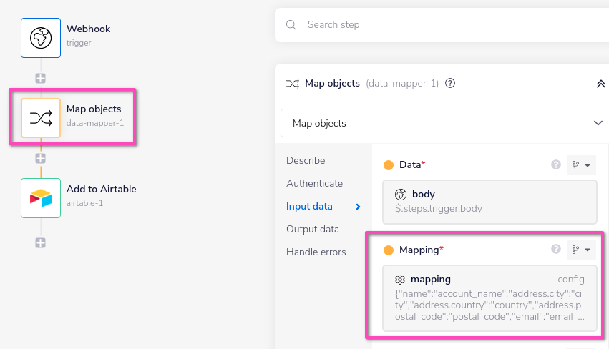609x349 pixels.
Task: Click the help icon next to Mapping field
Action: (555, 250)
